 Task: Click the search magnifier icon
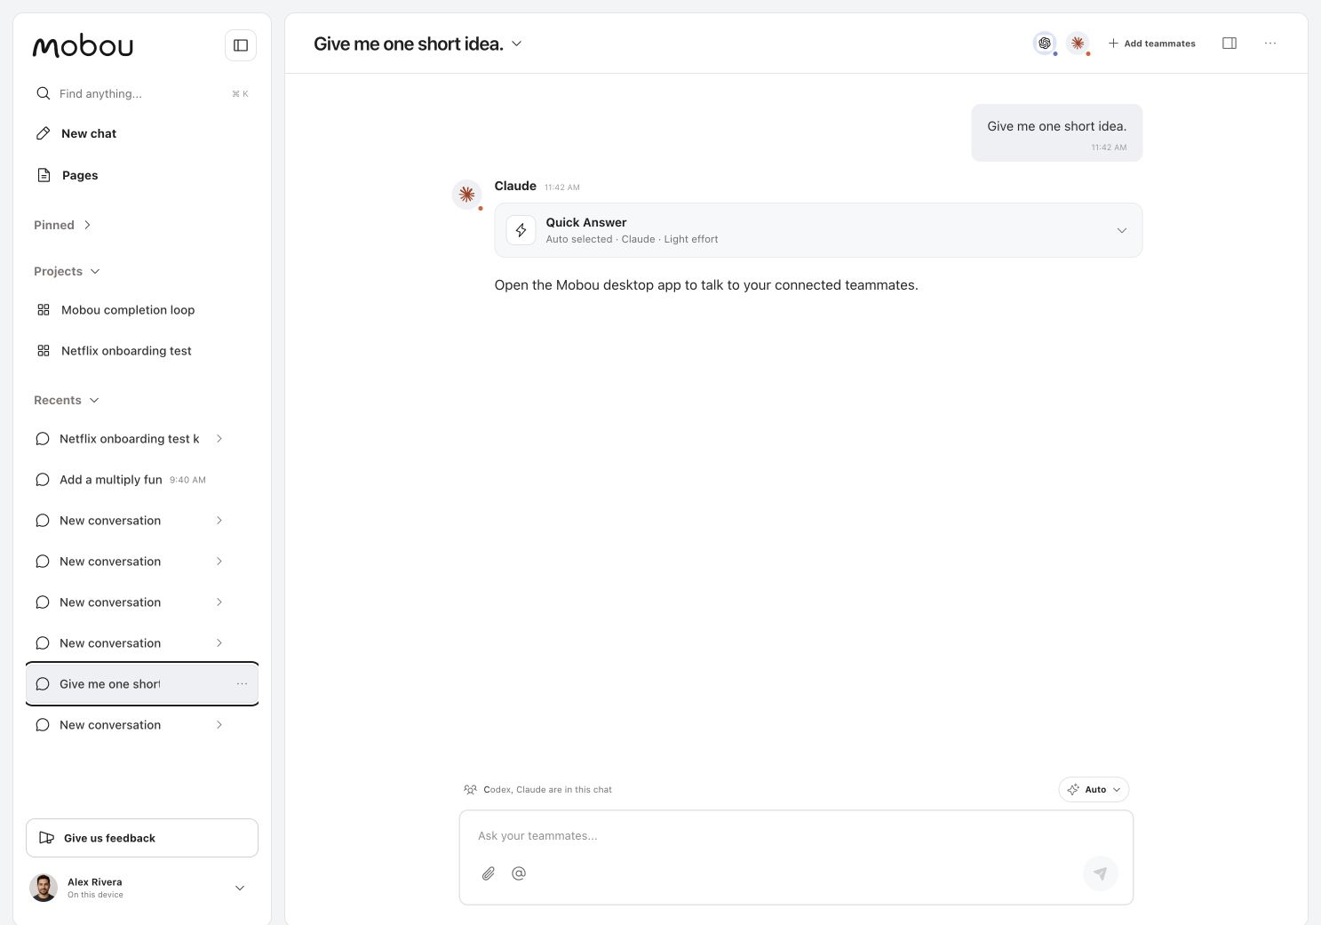coord(43,93)
